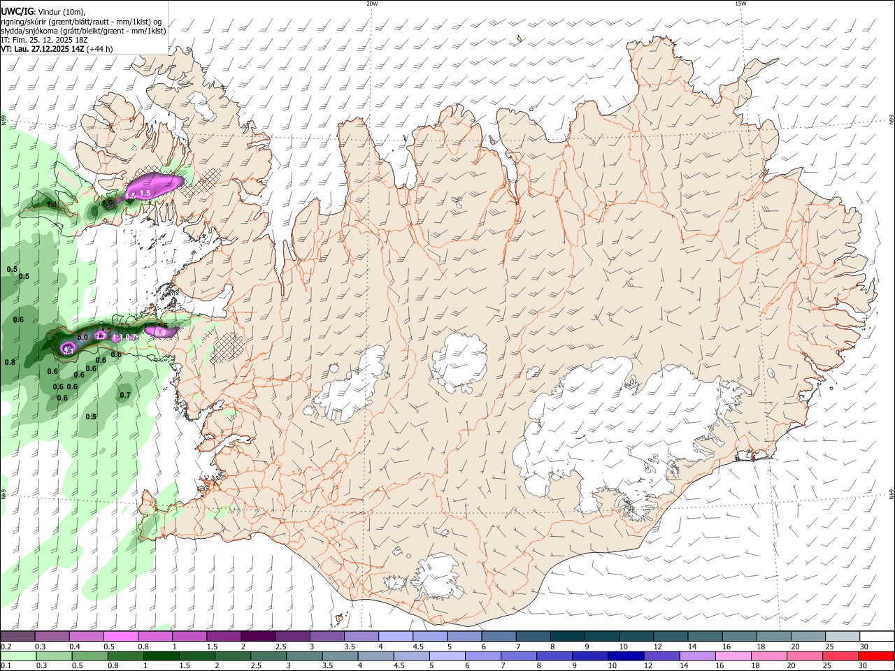Click the 5.0 precipitation value on Snæfellsnes

(x=82, y=337)
